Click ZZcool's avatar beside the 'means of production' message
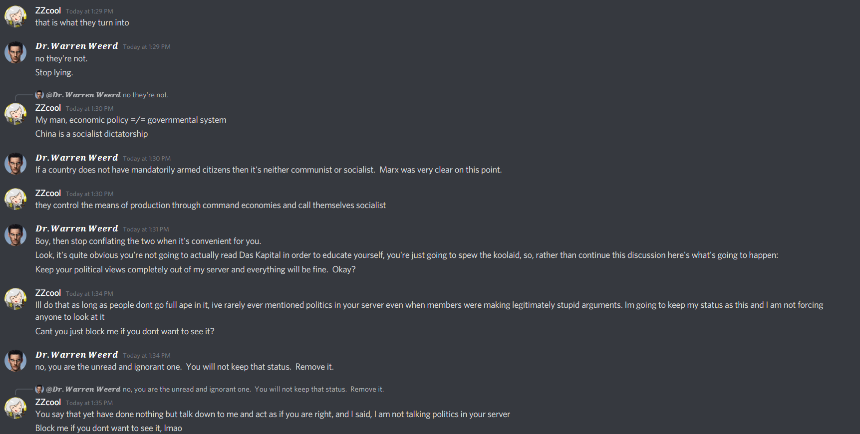Image resolution: width=860 pixels, height=434 pixels. click(15, 199)
